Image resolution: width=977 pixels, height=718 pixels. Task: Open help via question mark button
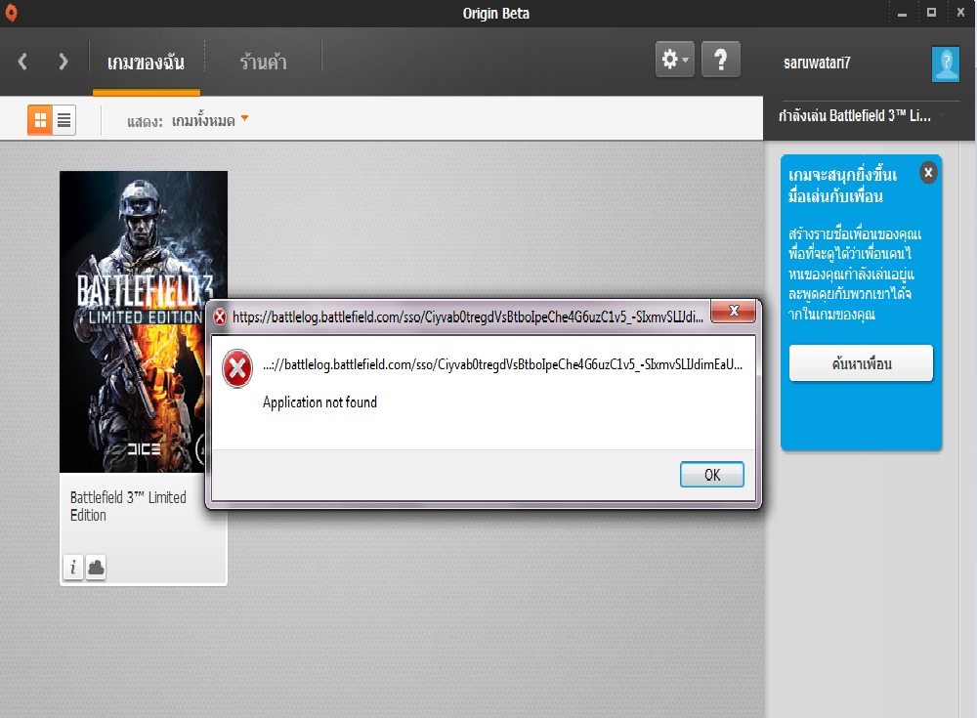[x=721, y=60]
